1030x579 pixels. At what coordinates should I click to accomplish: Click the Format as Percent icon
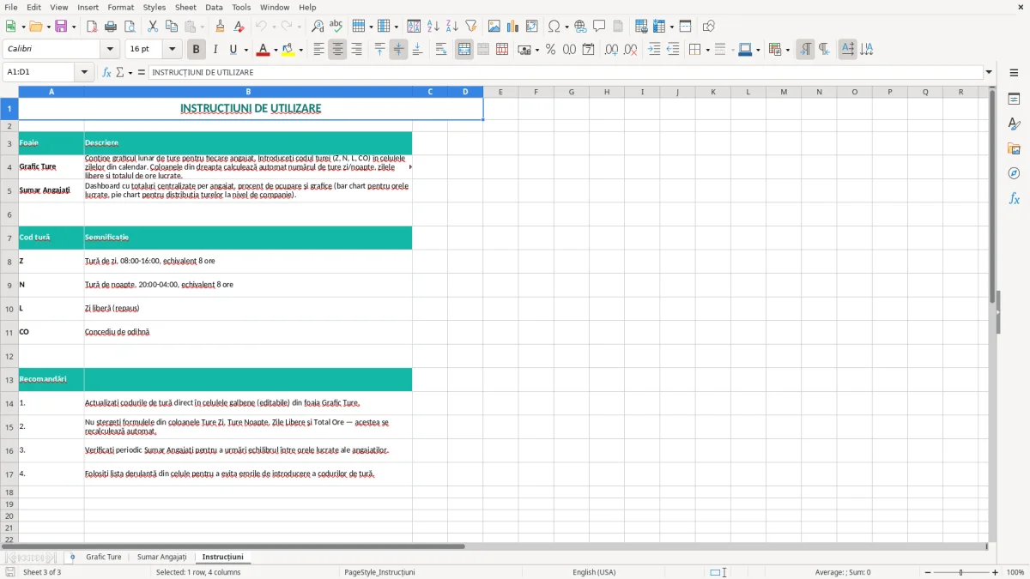click(550, 50)
